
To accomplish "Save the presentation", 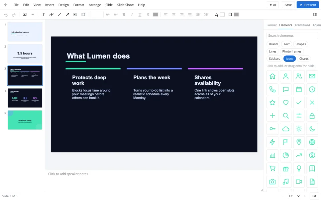I will point(288,5).
